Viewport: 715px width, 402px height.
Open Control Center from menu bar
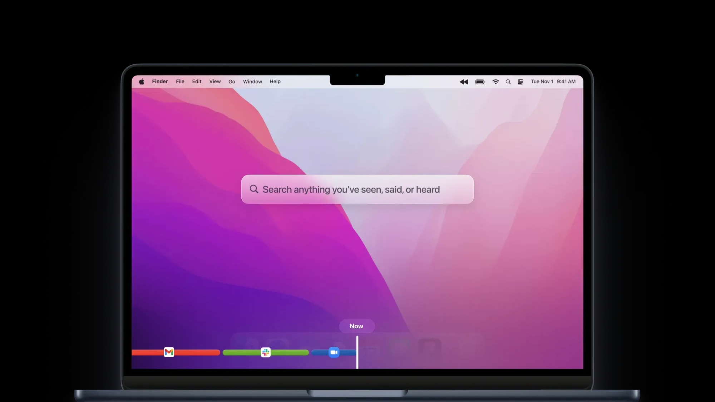(521, 82)
